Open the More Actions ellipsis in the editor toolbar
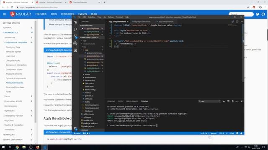268x150 pixels. (x=242, y=22)
